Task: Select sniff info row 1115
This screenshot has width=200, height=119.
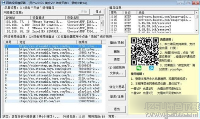Action: pos(152,20)
